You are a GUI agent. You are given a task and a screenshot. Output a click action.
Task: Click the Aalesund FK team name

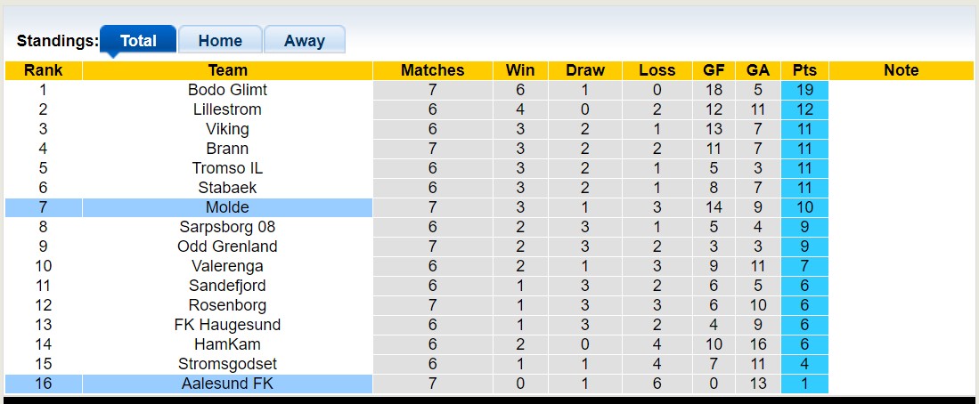(x=227, y=384)
